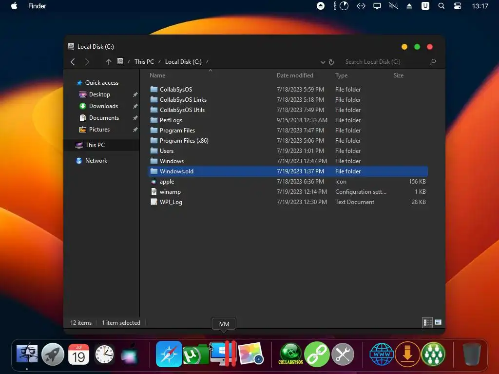Go back with the left arrow button
The width and height of the screenshot is (499, 374).
[73, 62]
